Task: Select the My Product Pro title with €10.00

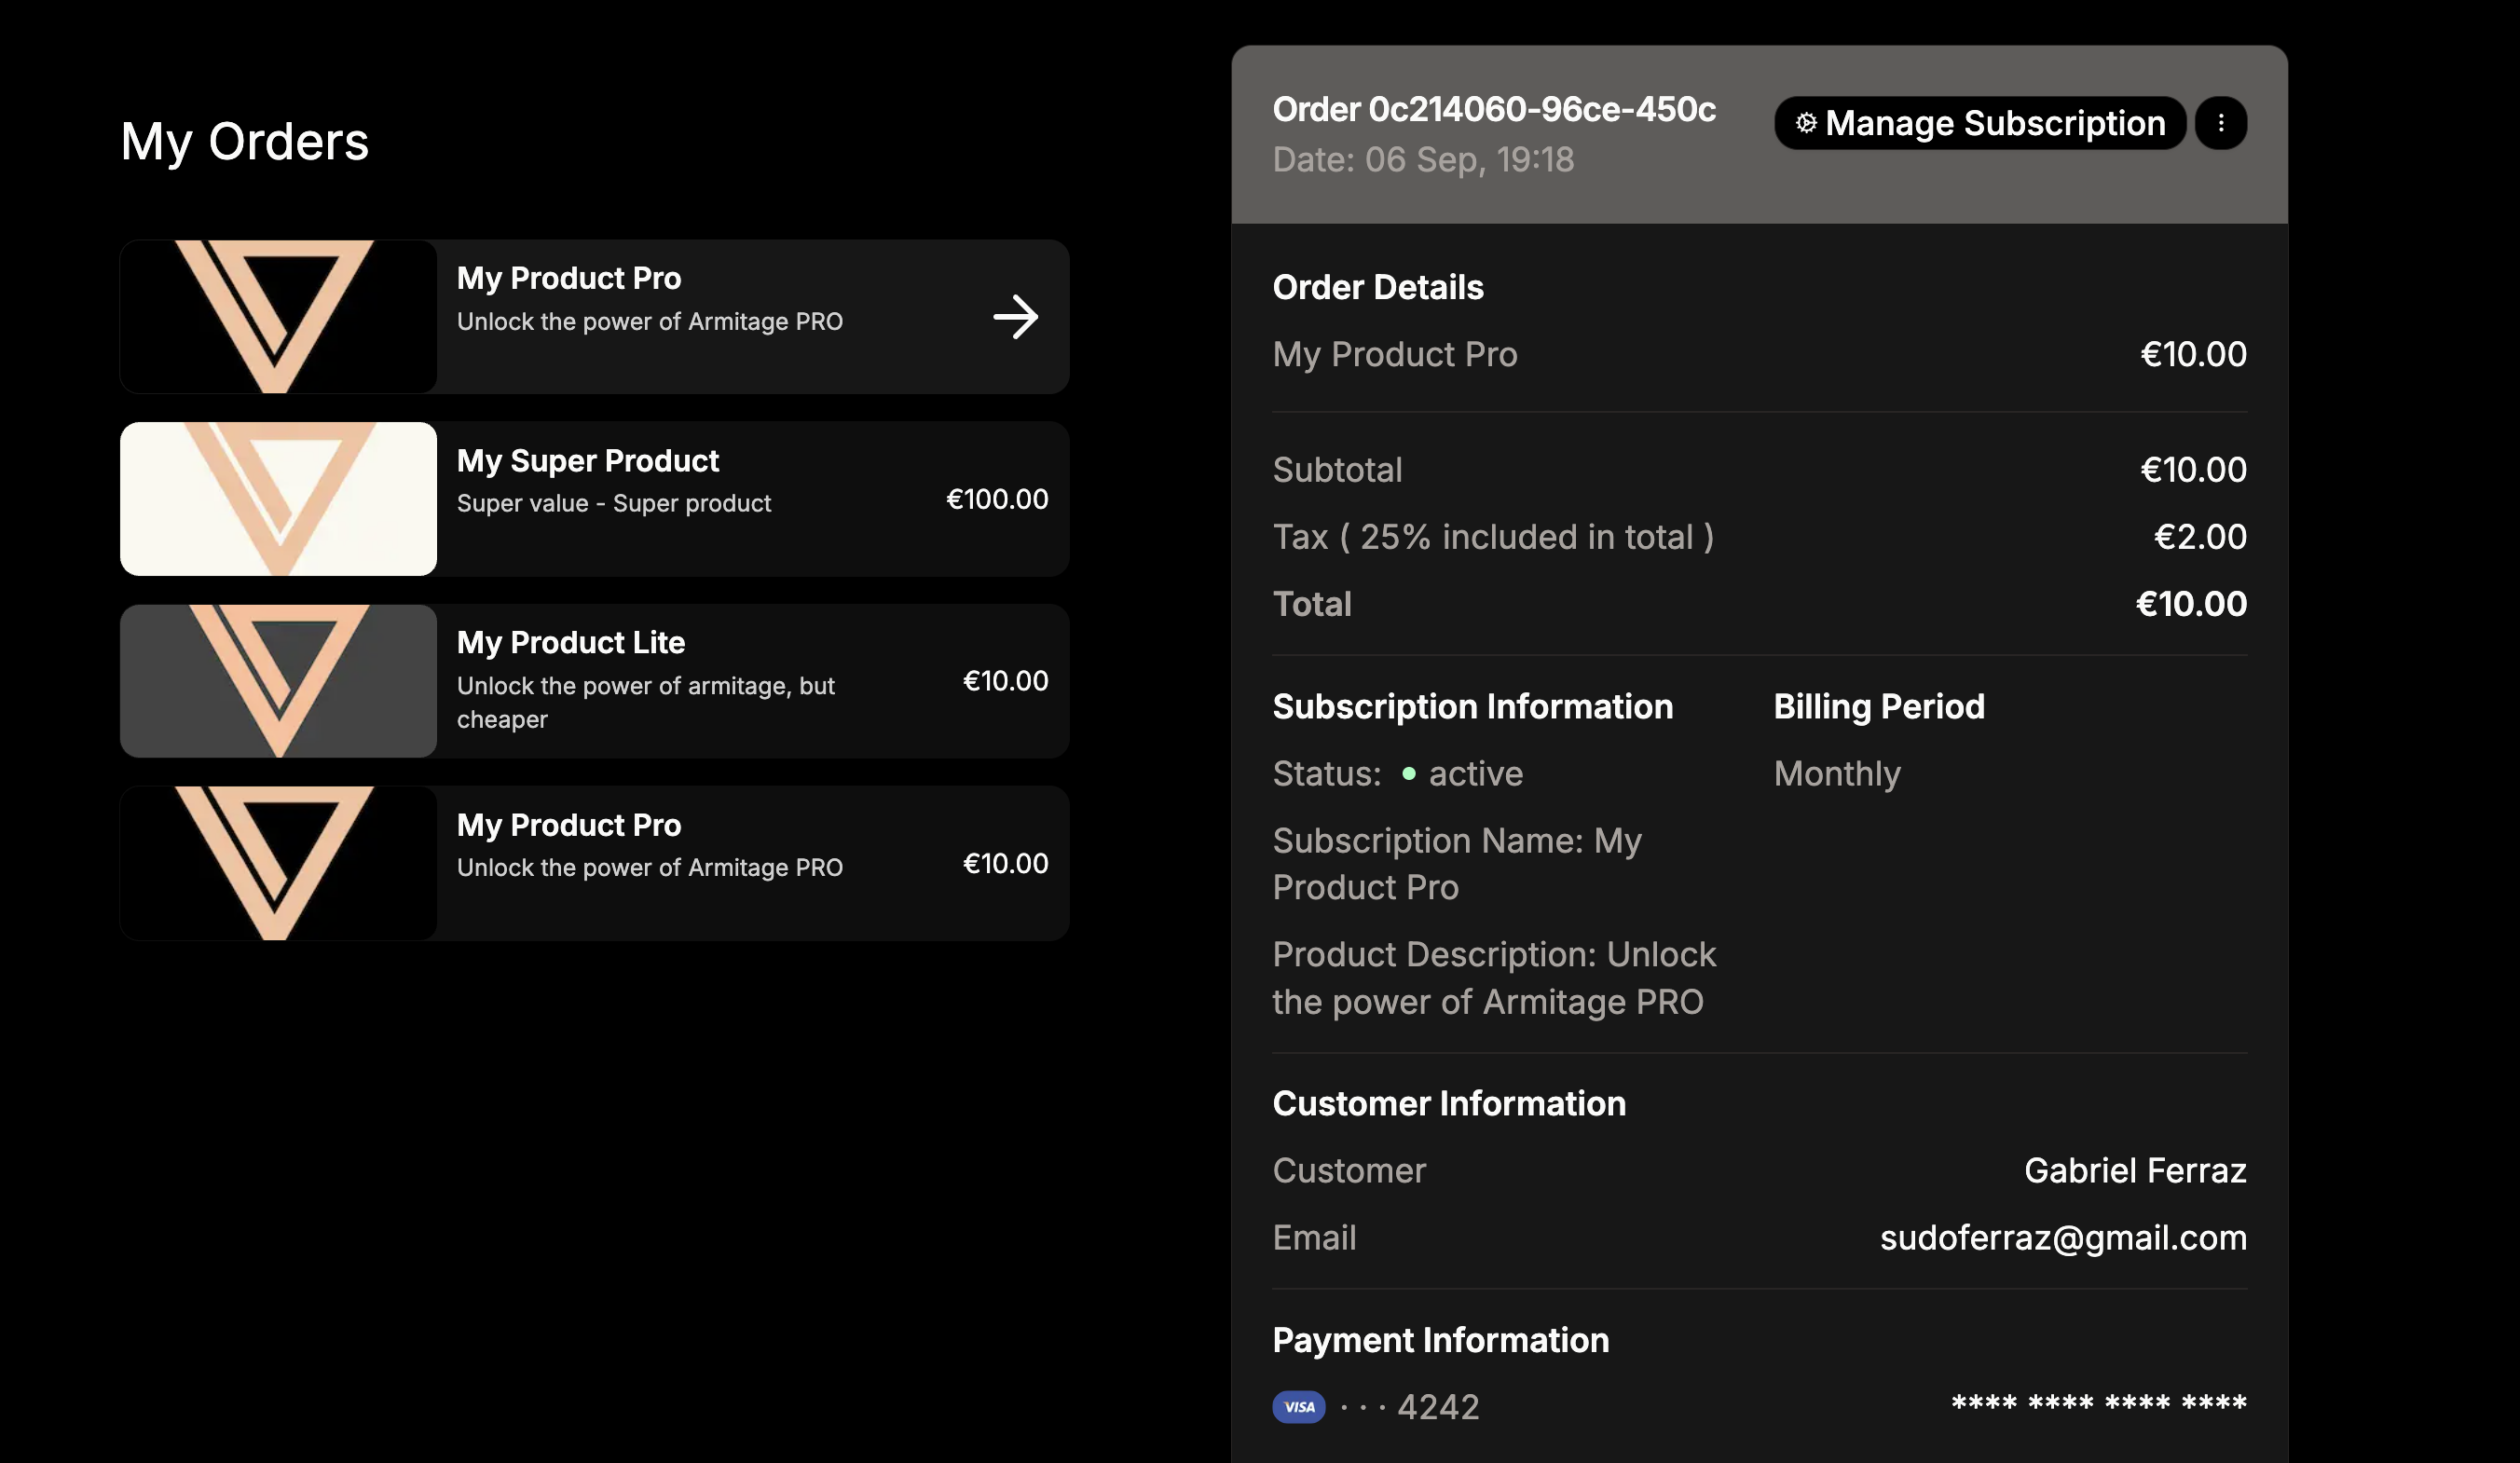Action: (x=569, y=825)
